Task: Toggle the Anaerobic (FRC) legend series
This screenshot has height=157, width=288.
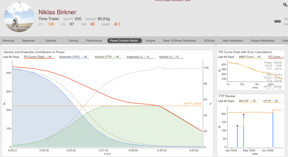Action: pos(74,57)
